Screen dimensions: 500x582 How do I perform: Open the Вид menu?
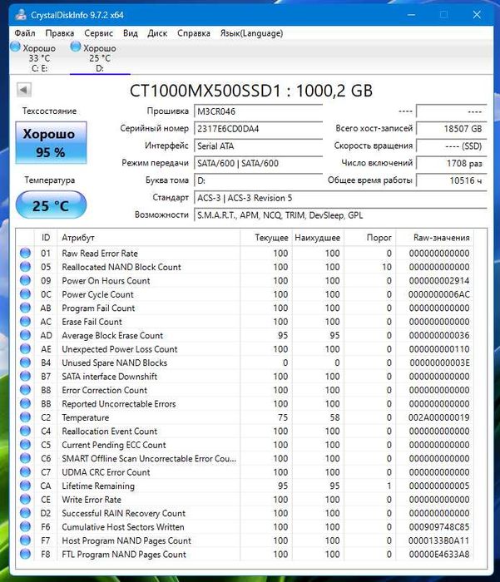tap(131, 33)
